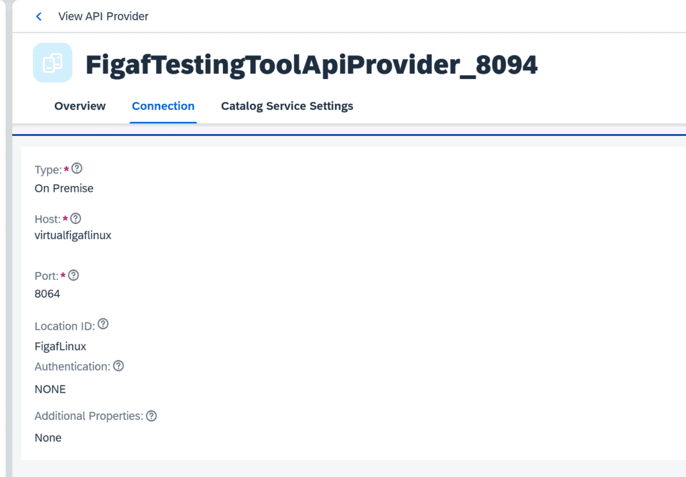The width and height of the screenshot is (686, 477).
Task: Open help icon next to Port field
Action: click(x=74, y=275)
